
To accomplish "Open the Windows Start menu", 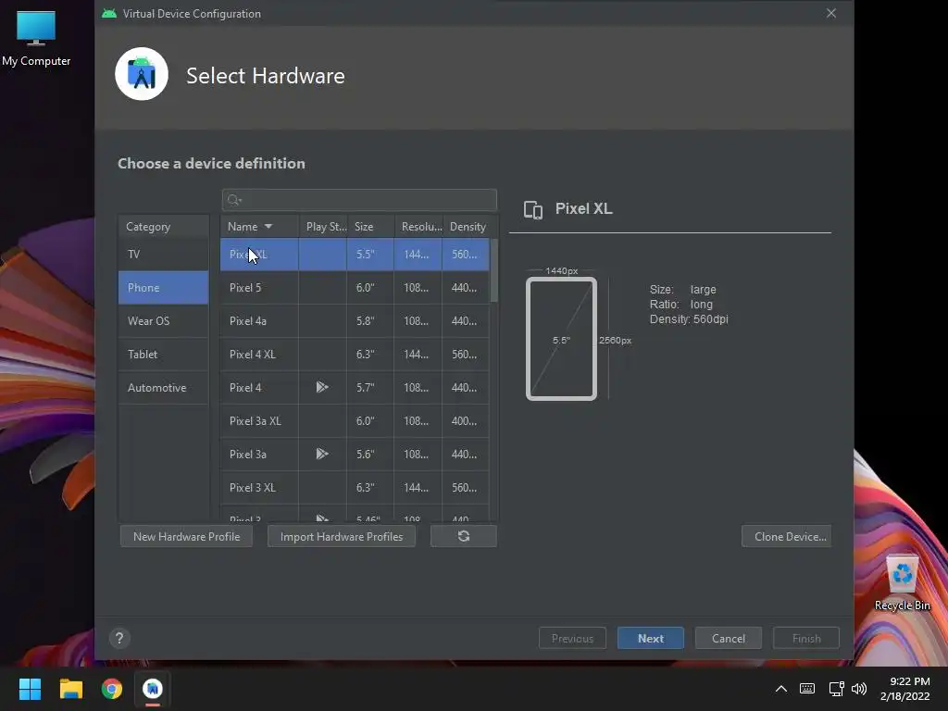I will pos(30,689).
